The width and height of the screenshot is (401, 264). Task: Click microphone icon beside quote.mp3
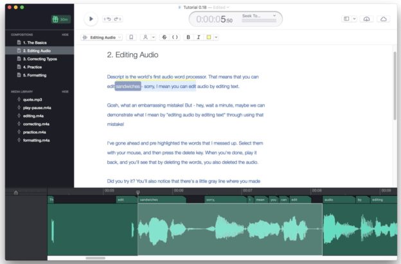[x=19, y=100]
